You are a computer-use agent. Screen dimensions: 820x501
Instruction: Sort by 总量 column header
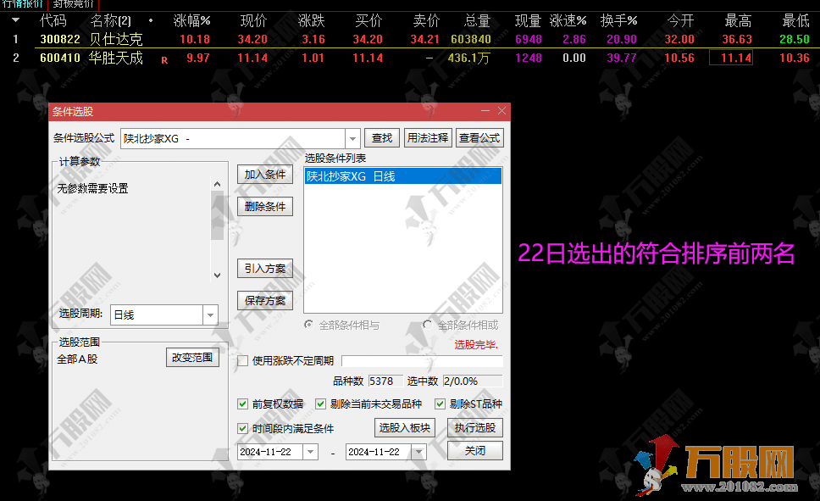[x=477, y=21]
